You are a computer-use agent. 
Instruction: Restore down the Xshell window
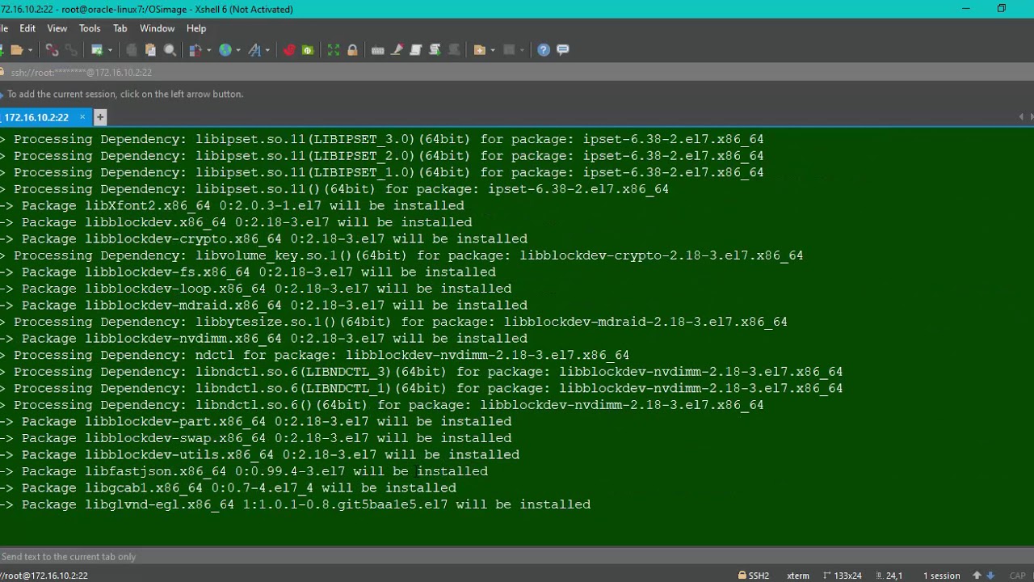1002,9
